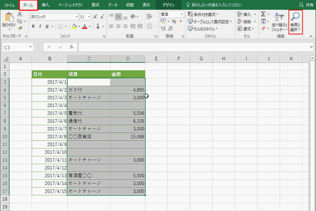Align text left
Screen dimensions: 316x211
click(x=112, y=26)
